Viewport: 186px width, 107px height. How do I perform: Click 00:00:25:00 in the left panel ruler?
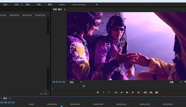pos(27,15)
